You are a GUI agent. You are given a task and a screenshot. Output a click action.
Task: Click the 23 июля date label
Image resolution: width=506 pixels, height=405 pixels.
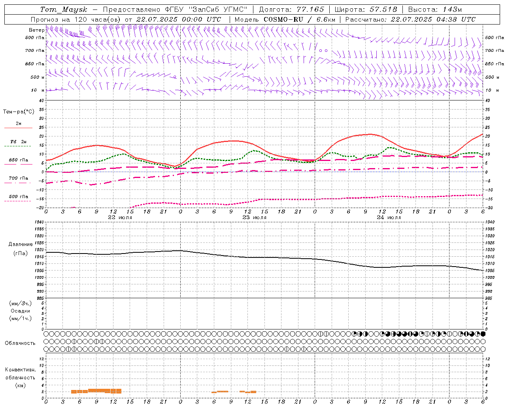click(x=255, y=218)
